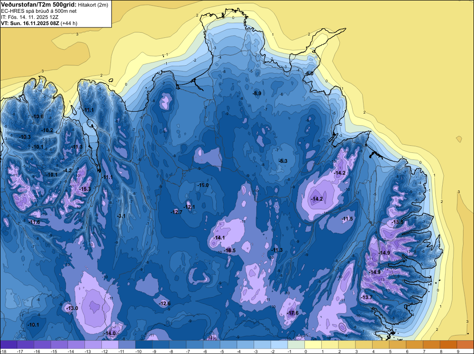The height and width of the screenshot is (354, 474).
Task: Click the -12.7 temperature label
Action: [176, 212]
